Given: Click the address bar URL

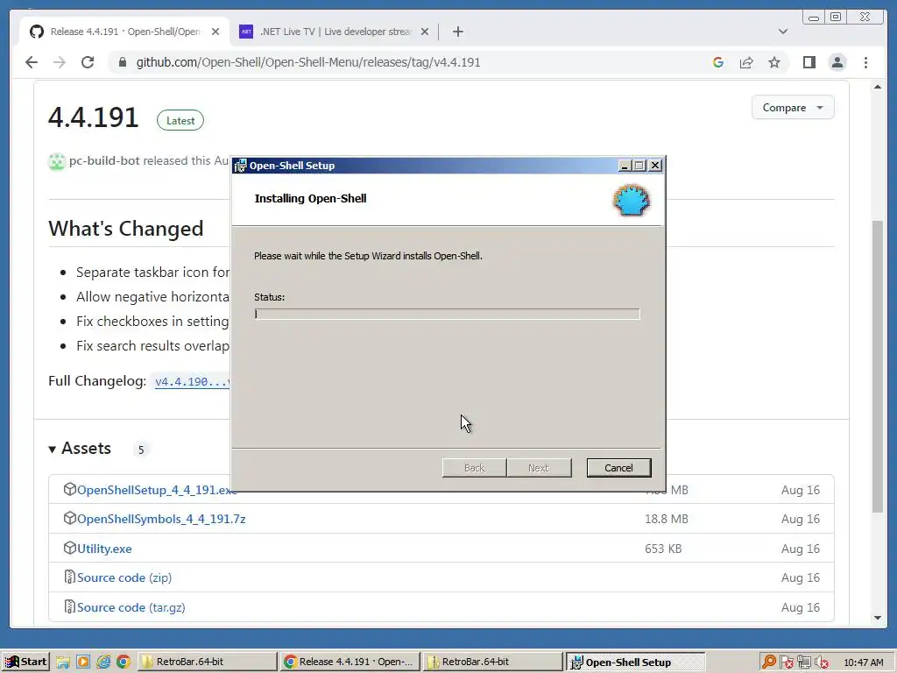Looking at the screenshot, I should [308, 62].
